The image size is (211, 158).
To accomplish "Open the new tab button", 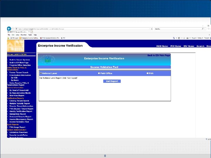I will pos(31,32).
